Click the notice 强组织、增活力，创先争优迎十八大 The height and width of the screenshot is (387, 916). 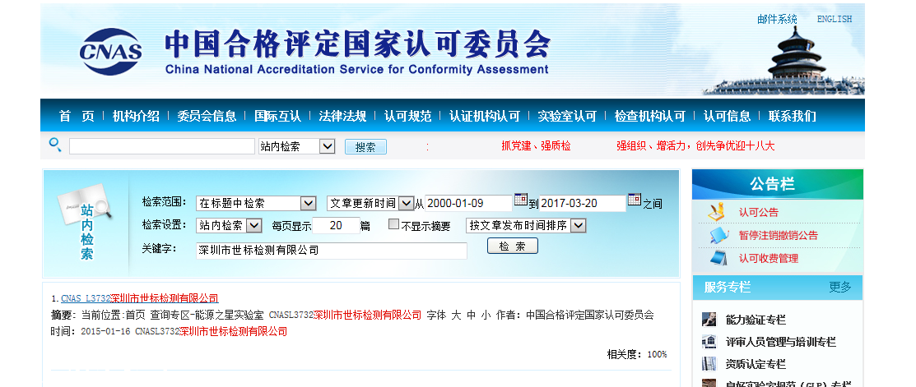(x=695, y=145)
